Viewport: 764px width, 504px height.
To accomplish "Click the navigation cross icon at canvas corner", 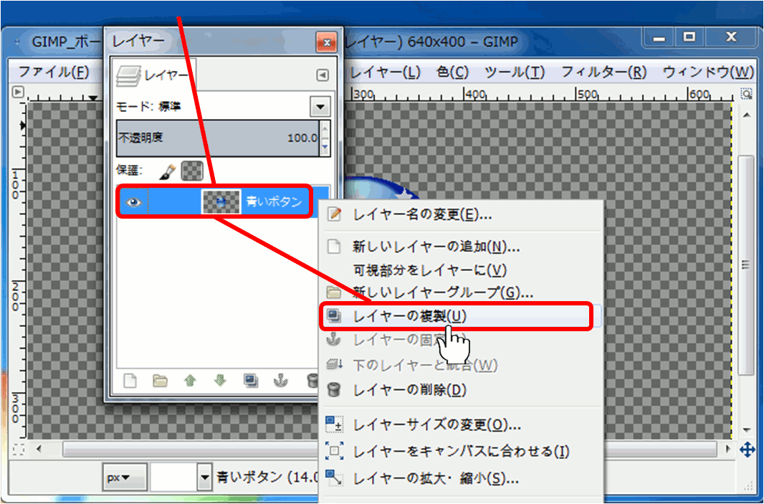I will click(746, 450).
